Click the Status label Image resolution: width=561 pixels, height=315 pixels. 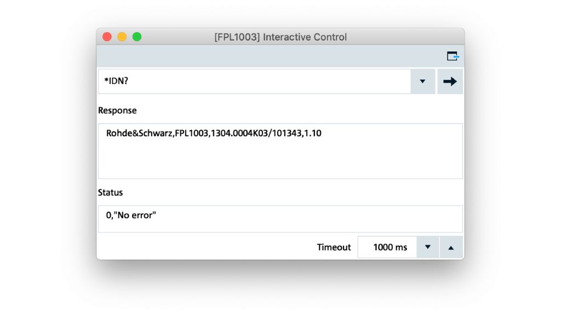point(110,192)
